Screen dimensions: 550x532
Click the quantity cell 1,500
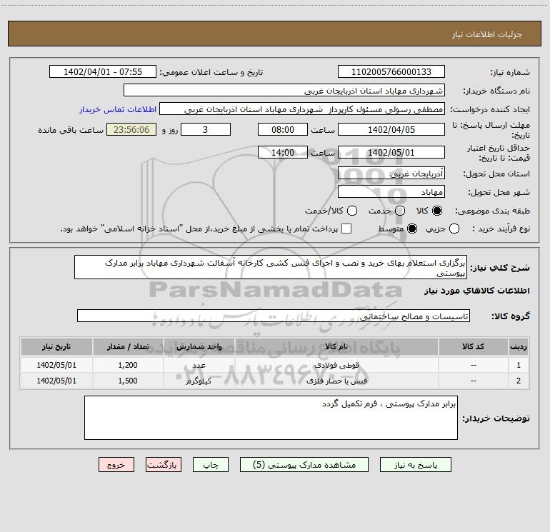click(x=128, y=381)
